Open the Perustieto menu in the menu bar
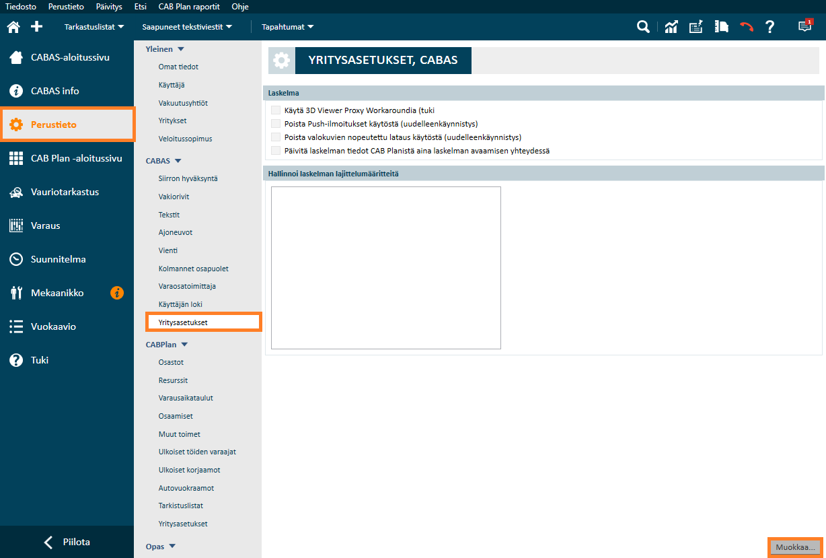826x558 pixels. pyautogui.click(x=66, y=7)
